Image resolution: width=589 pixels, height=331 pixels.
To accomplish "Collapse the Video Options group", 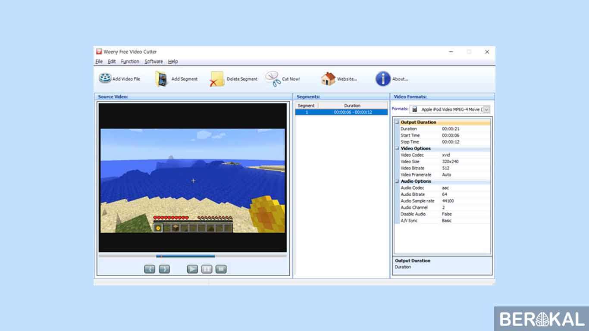I will pyautogui.click(x=397, y=149).
